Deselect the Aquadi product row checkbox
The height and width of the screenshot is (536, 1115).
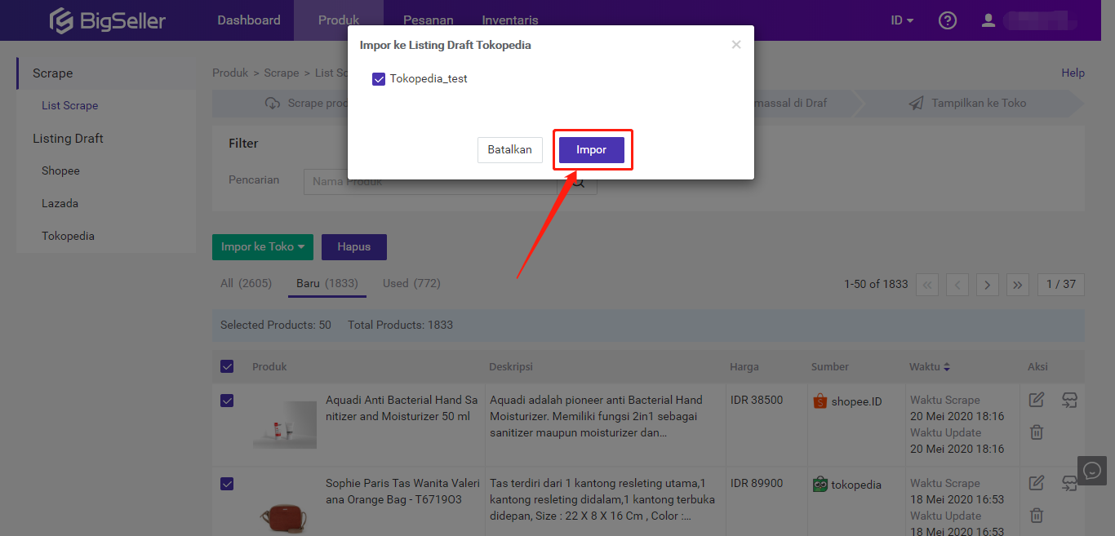[227, 401]
